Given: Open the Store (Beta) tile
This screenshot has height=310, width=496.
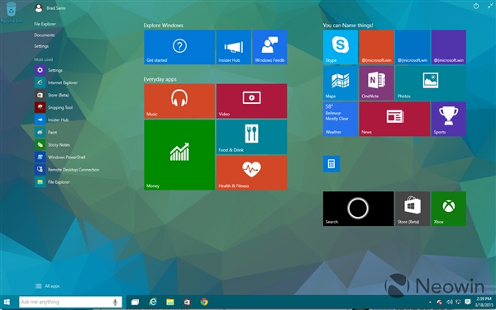Looking at the screenshot, I should point(413,209).
